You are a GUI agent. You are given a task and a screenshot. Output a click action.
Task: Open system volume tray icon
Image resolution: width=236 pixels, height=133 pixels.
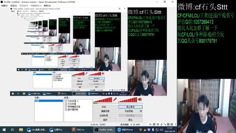coord(162,130)
